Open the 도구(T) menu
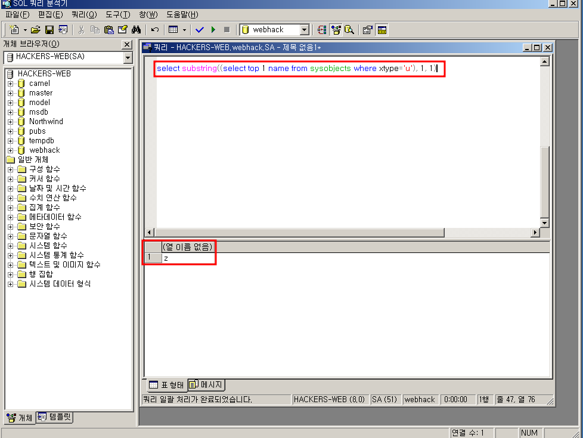The image size is (583, 438). point(118,14)
